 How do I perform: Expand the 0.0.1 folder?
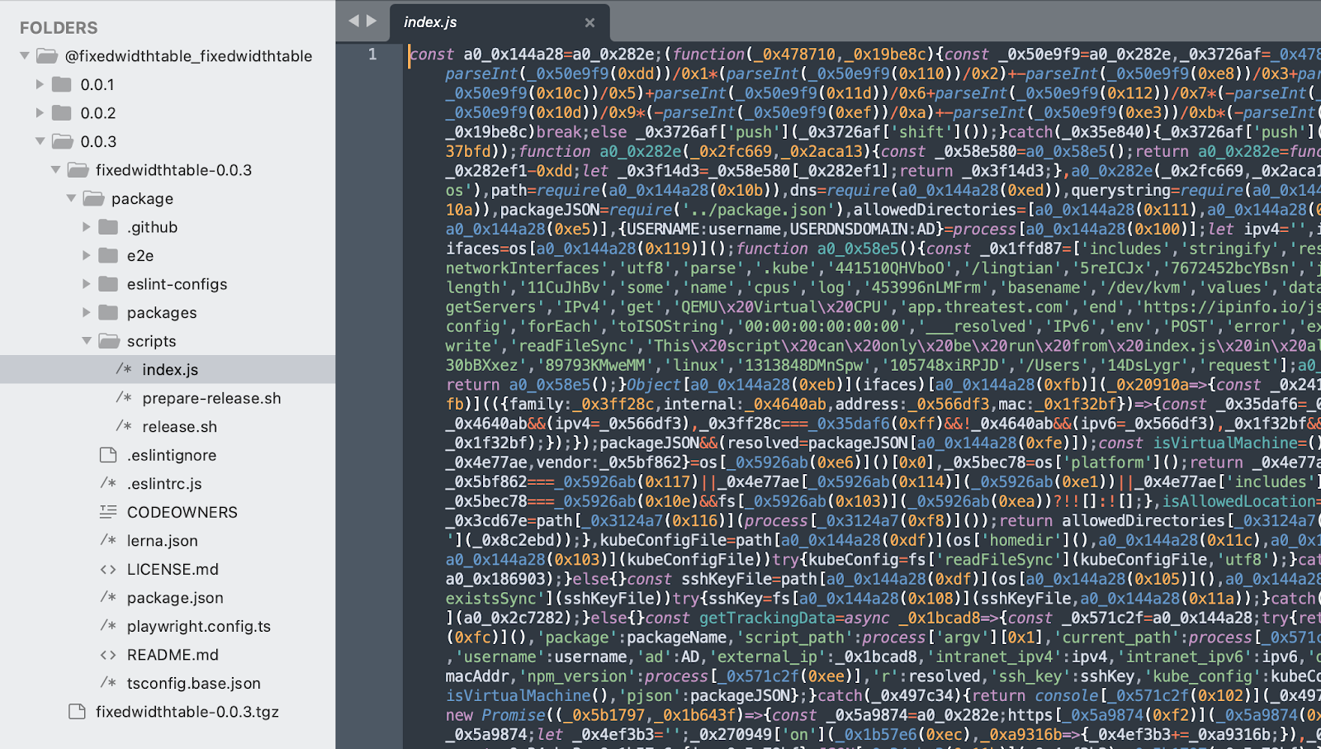click(40, 84)
